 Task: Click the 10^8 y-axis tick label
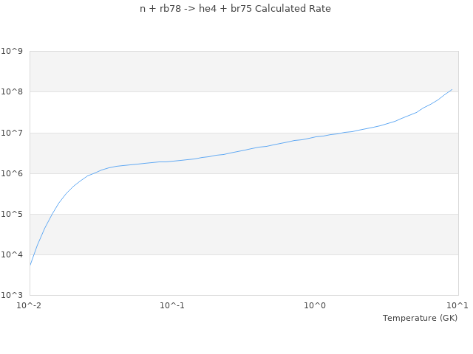point(13,92)
